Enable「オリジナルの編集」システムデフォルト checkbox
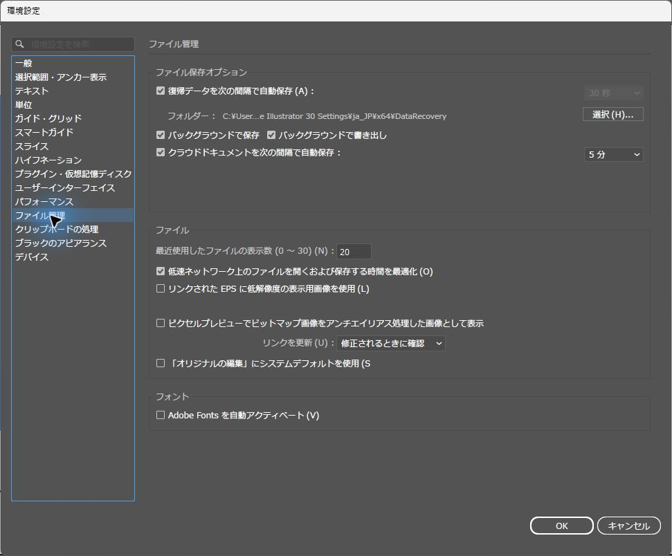This screenshot has height=556, width=672. (x=161, y=363)
